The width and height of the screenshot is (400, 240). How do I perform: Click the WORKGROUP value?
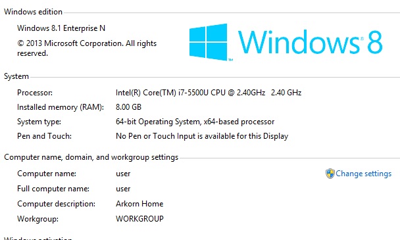coord(139,219)
